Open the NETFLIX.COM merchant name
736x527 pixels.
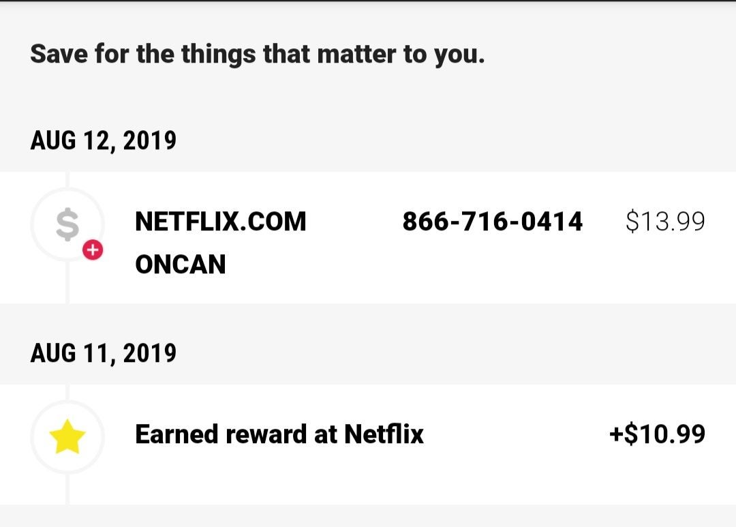click(221, 222)
